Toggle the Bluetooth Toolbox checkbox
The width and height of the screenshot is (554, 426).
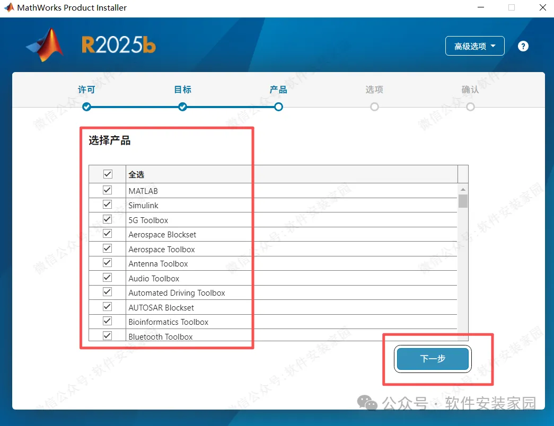(107, 335)
